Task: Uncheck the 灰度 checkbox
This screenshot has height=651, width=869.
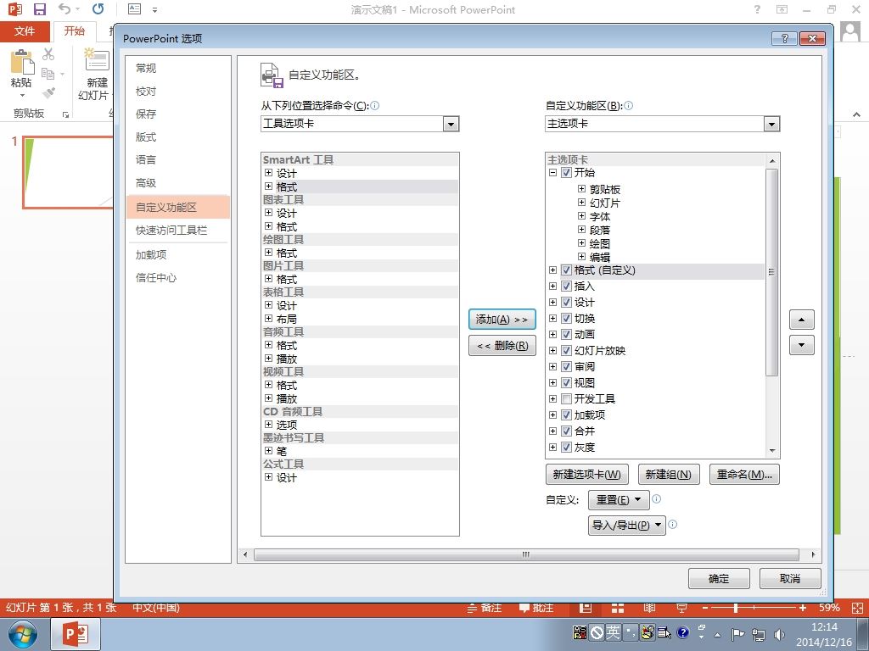Action: pyautogui.click(x=566, y=447)
